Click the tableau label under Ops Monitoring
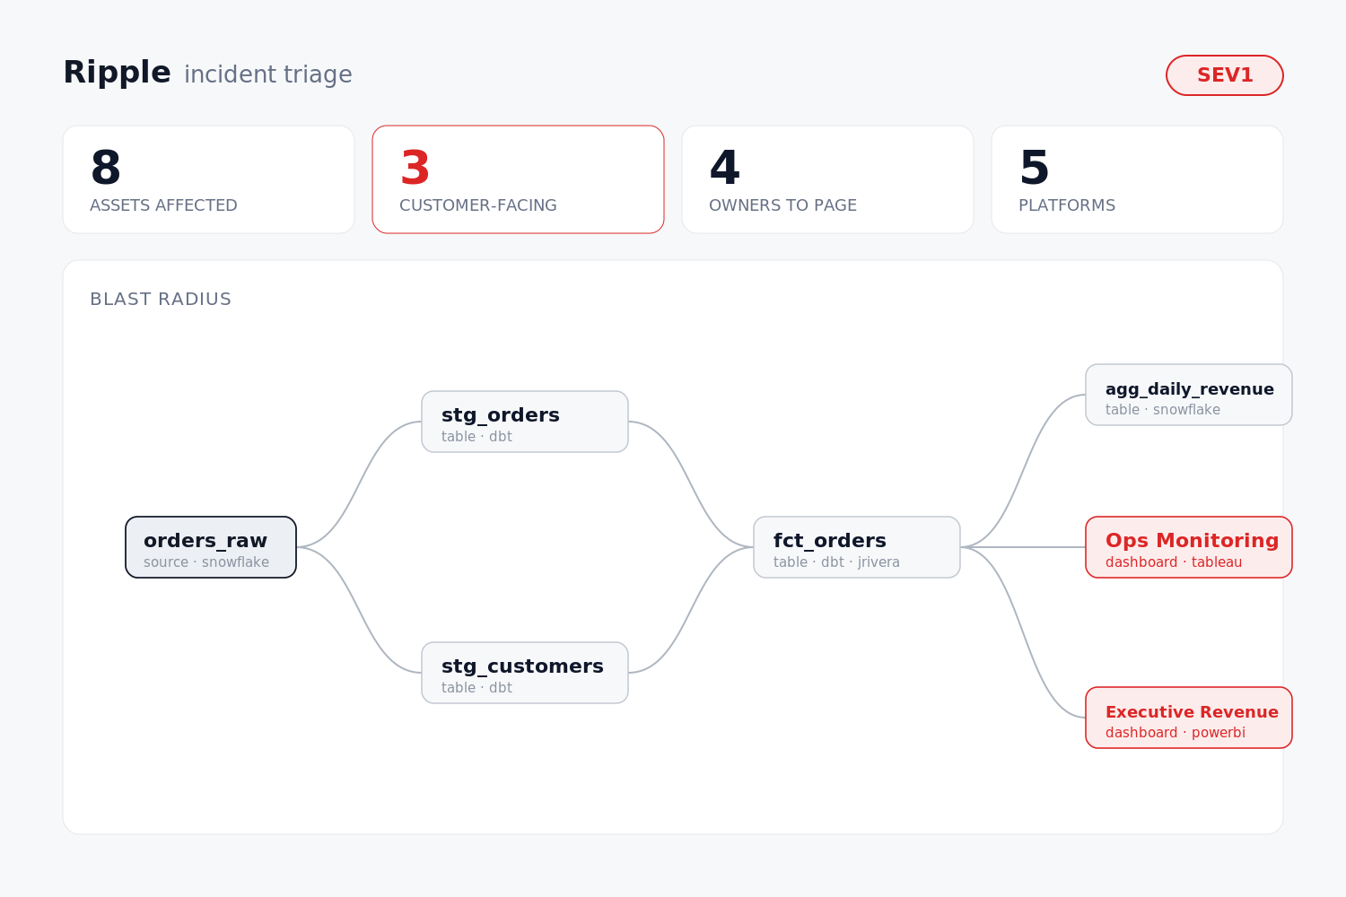1346x897 pixels. coord(1217,562)
